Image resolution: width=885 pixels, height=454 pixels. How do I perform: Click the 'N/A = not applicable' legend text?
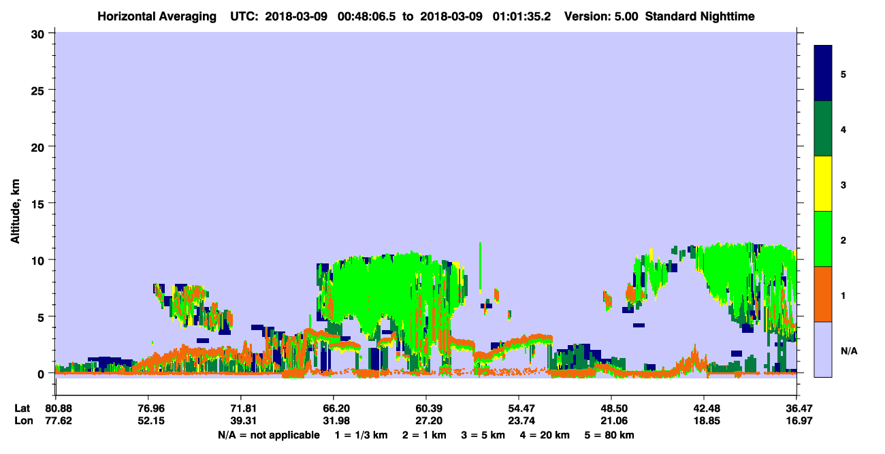269,434
